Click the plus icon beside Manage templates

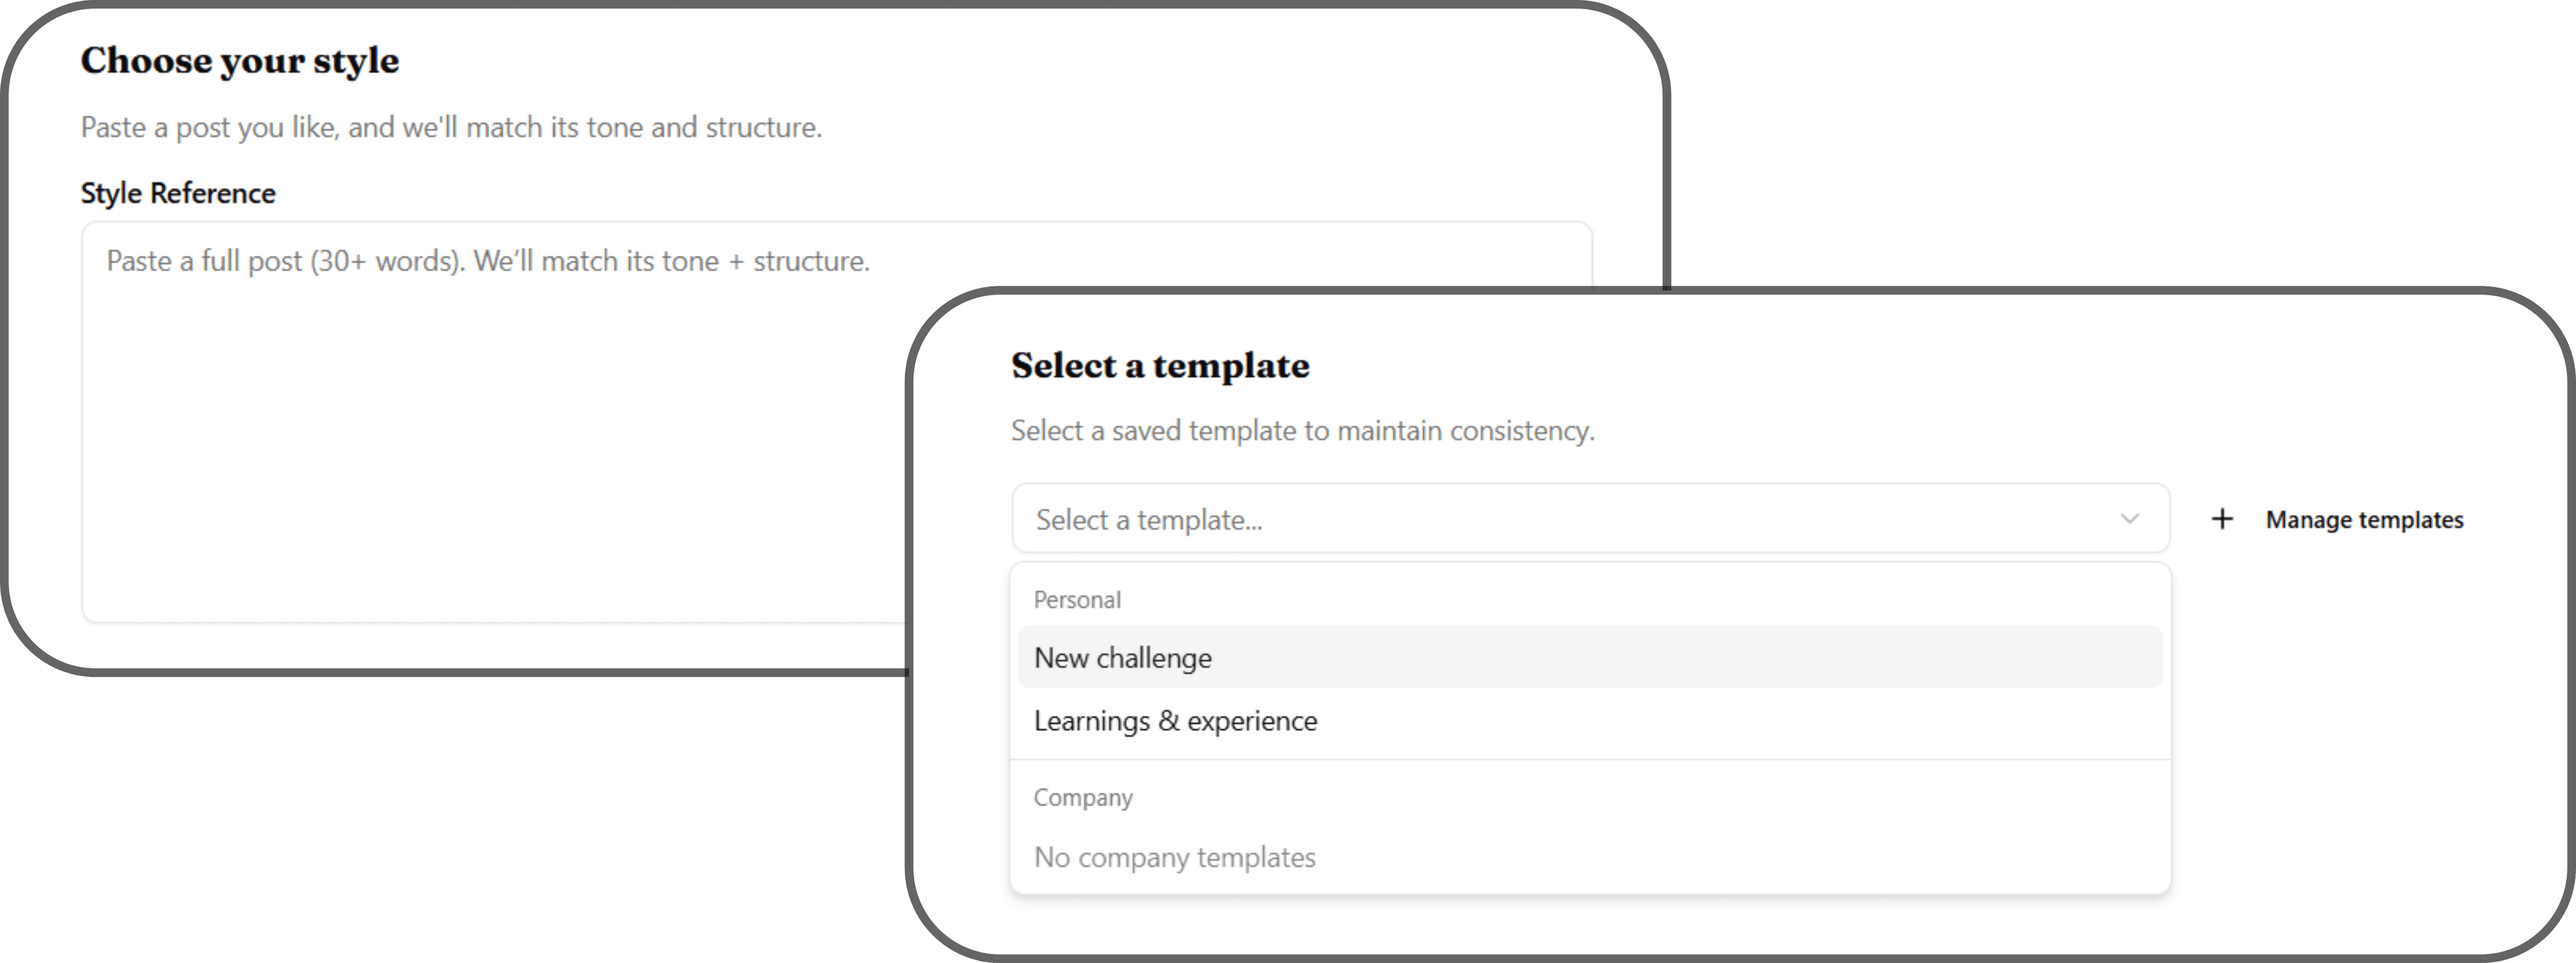pyautogui.click(x=2221, y=519)
